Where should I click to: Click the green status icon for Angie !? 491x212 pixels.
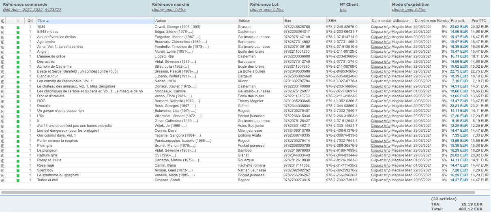[18, 51]
